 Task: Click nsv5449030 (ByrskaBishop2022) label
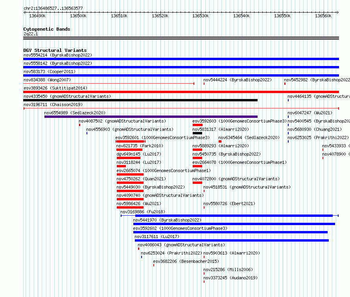151,187
